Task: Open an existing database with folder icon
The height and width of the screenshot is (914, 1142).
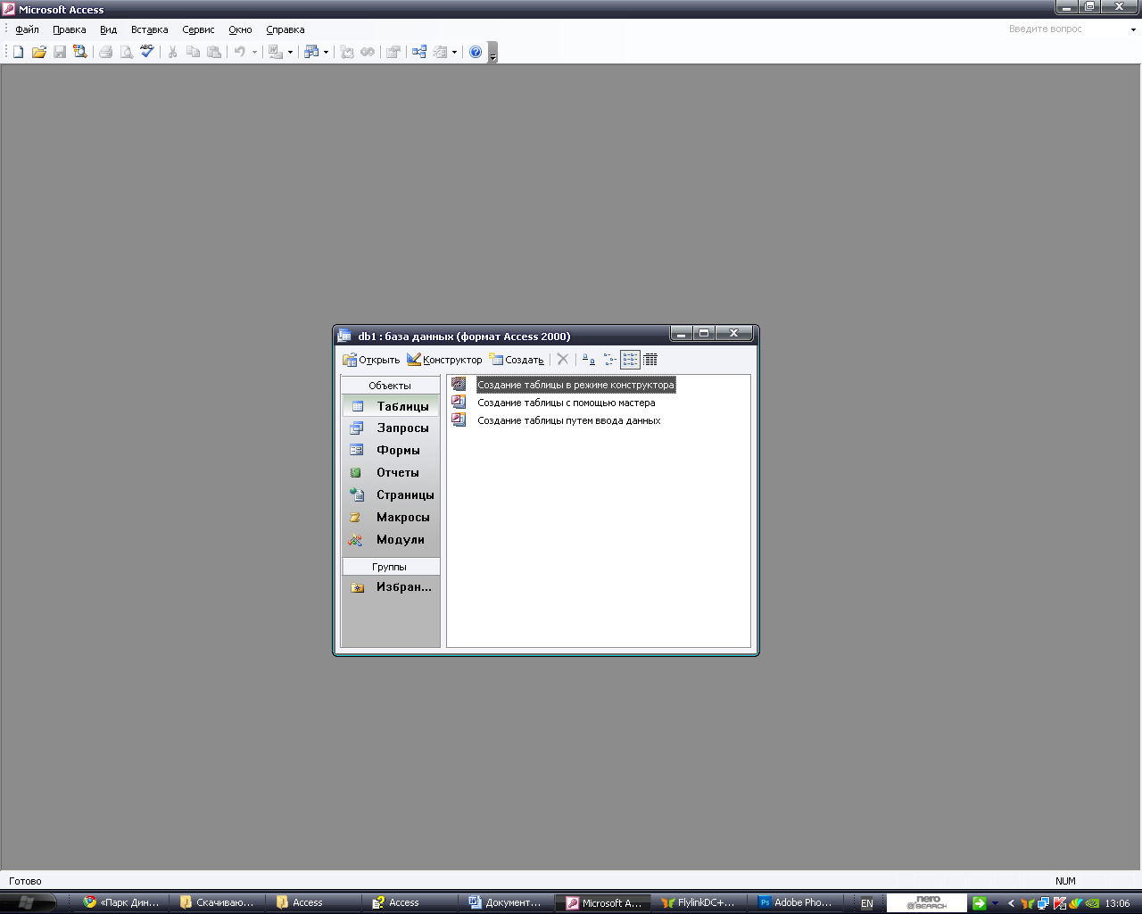Action: [39, 52]
